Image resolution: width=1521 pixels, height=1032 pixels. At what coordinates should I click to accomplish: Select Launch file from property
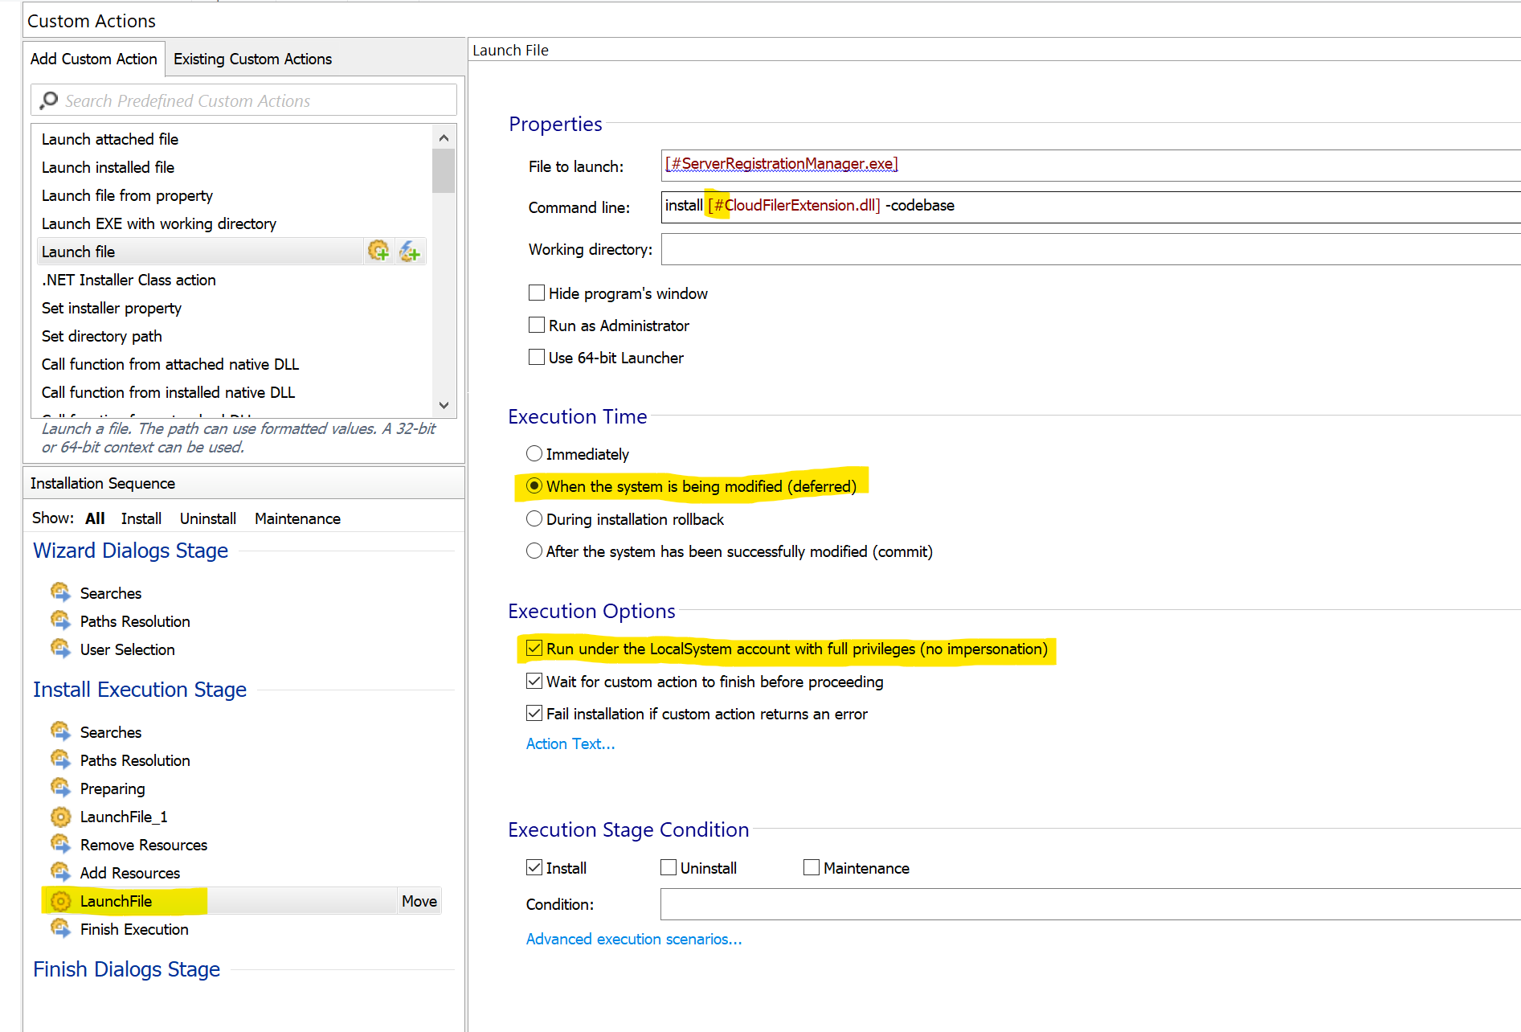pos(127,195)
